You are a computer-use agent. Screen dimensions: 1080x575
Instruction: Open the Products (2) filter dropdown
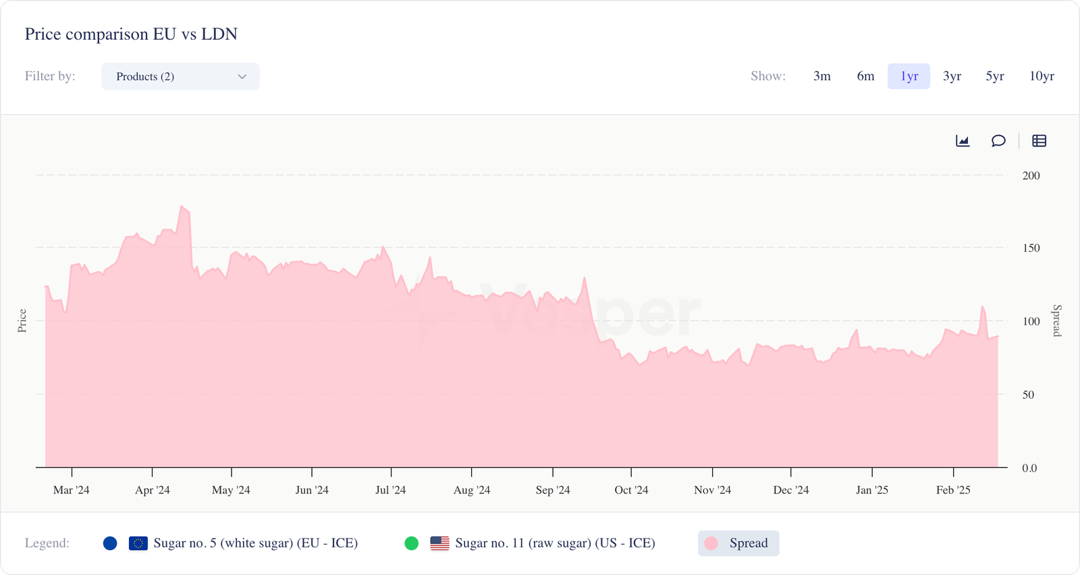[x=180, y=76]
